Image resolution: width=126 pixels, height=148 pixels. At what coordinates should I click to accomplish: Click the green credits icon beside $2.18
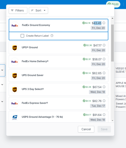pos(84,23)
